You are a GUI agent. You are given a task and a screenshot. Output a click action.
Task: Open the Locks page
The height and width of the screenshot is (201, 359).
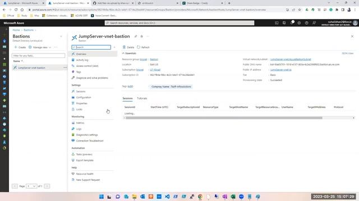(79, 109)
